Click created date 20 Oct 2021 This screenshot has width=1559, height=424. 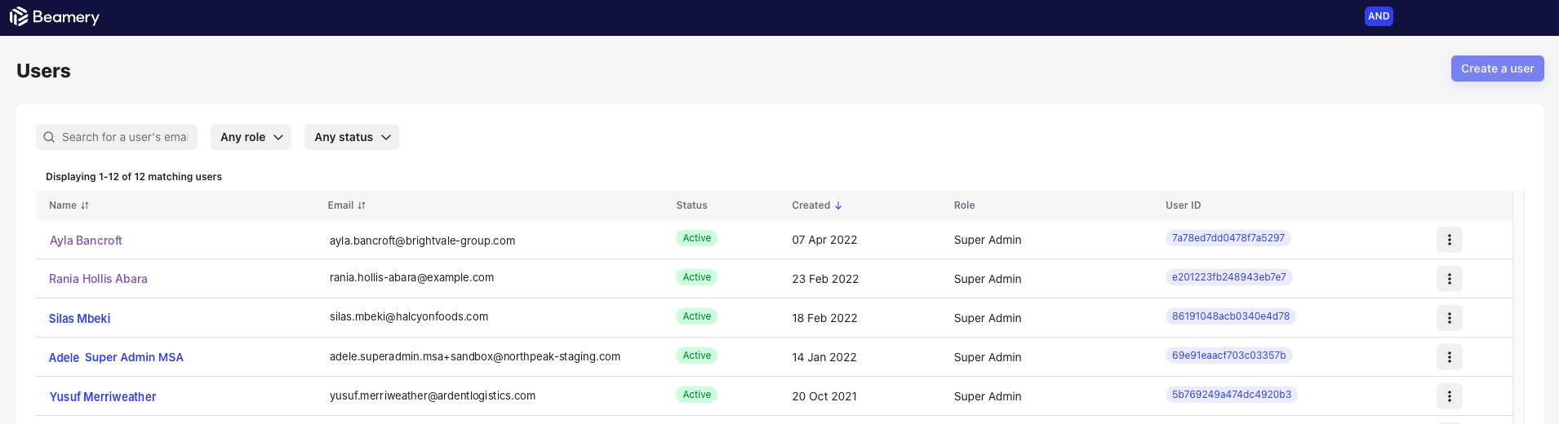824,396
